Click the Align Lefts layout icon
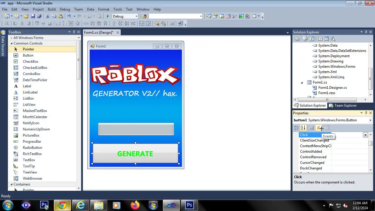 pyautogui.click(x=16, y=23)
